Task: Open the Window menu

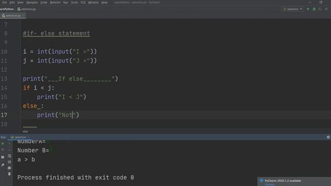Action: pos(93,3)
